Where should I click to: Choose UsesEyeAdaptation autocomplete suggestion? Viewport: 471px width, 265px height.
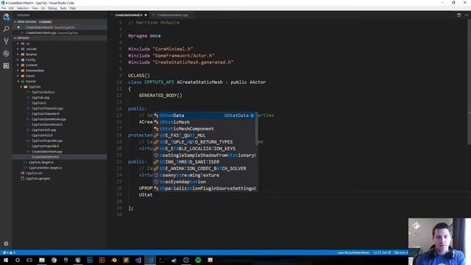click(205, 182)
